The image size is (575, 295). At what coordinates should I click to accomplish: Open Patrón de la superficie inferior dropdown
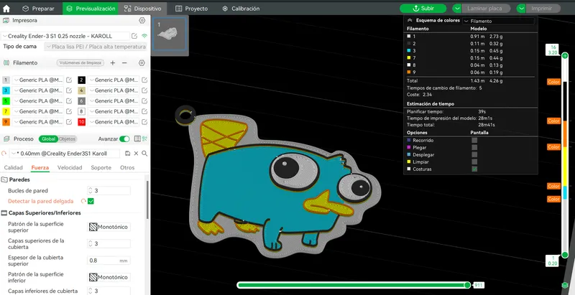point(109,278)
